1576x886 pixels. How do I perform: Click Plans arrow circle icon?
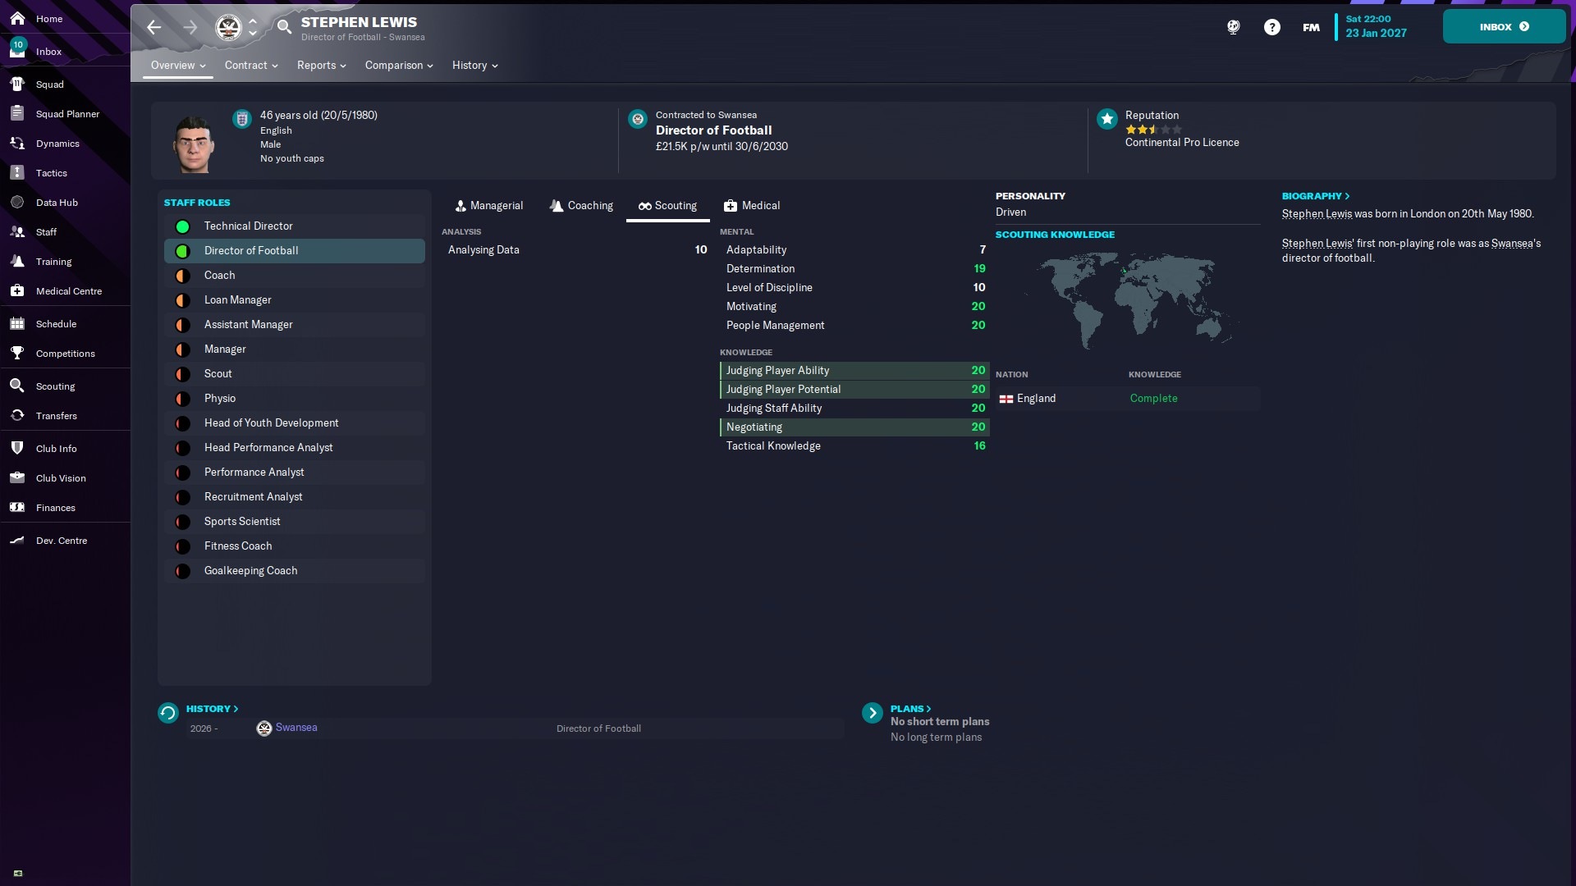tap(873, 713)
